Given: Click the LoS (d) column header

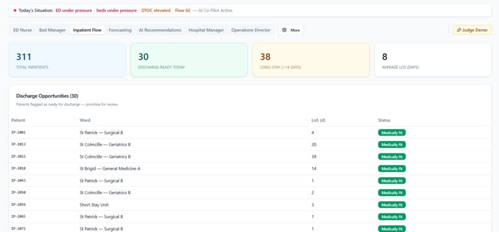Looking at the screenshot, I should pos(318,120).
